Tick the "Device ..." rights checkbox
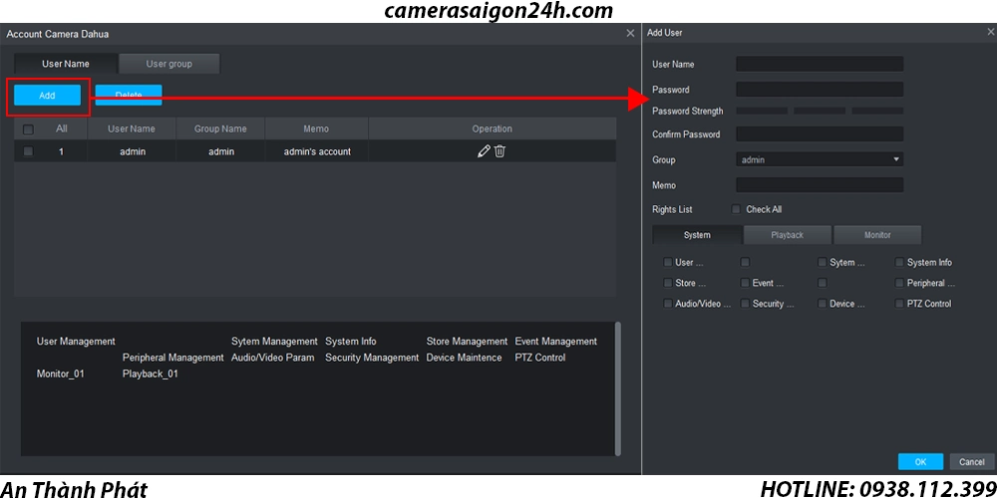The height and width of the screenshot is (498, 997). pos(823,304)
